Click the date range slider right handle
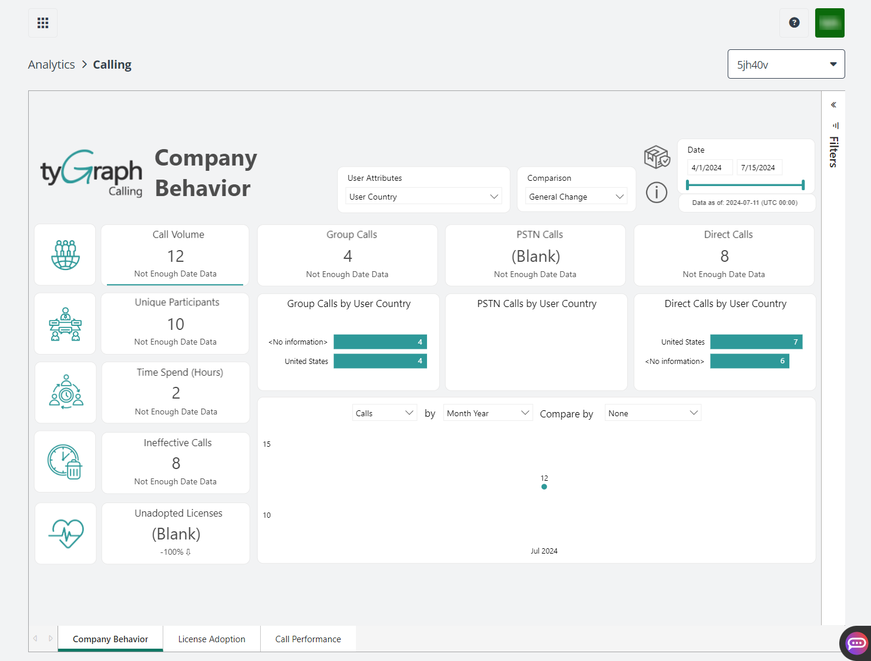 (x=803, y=185)
